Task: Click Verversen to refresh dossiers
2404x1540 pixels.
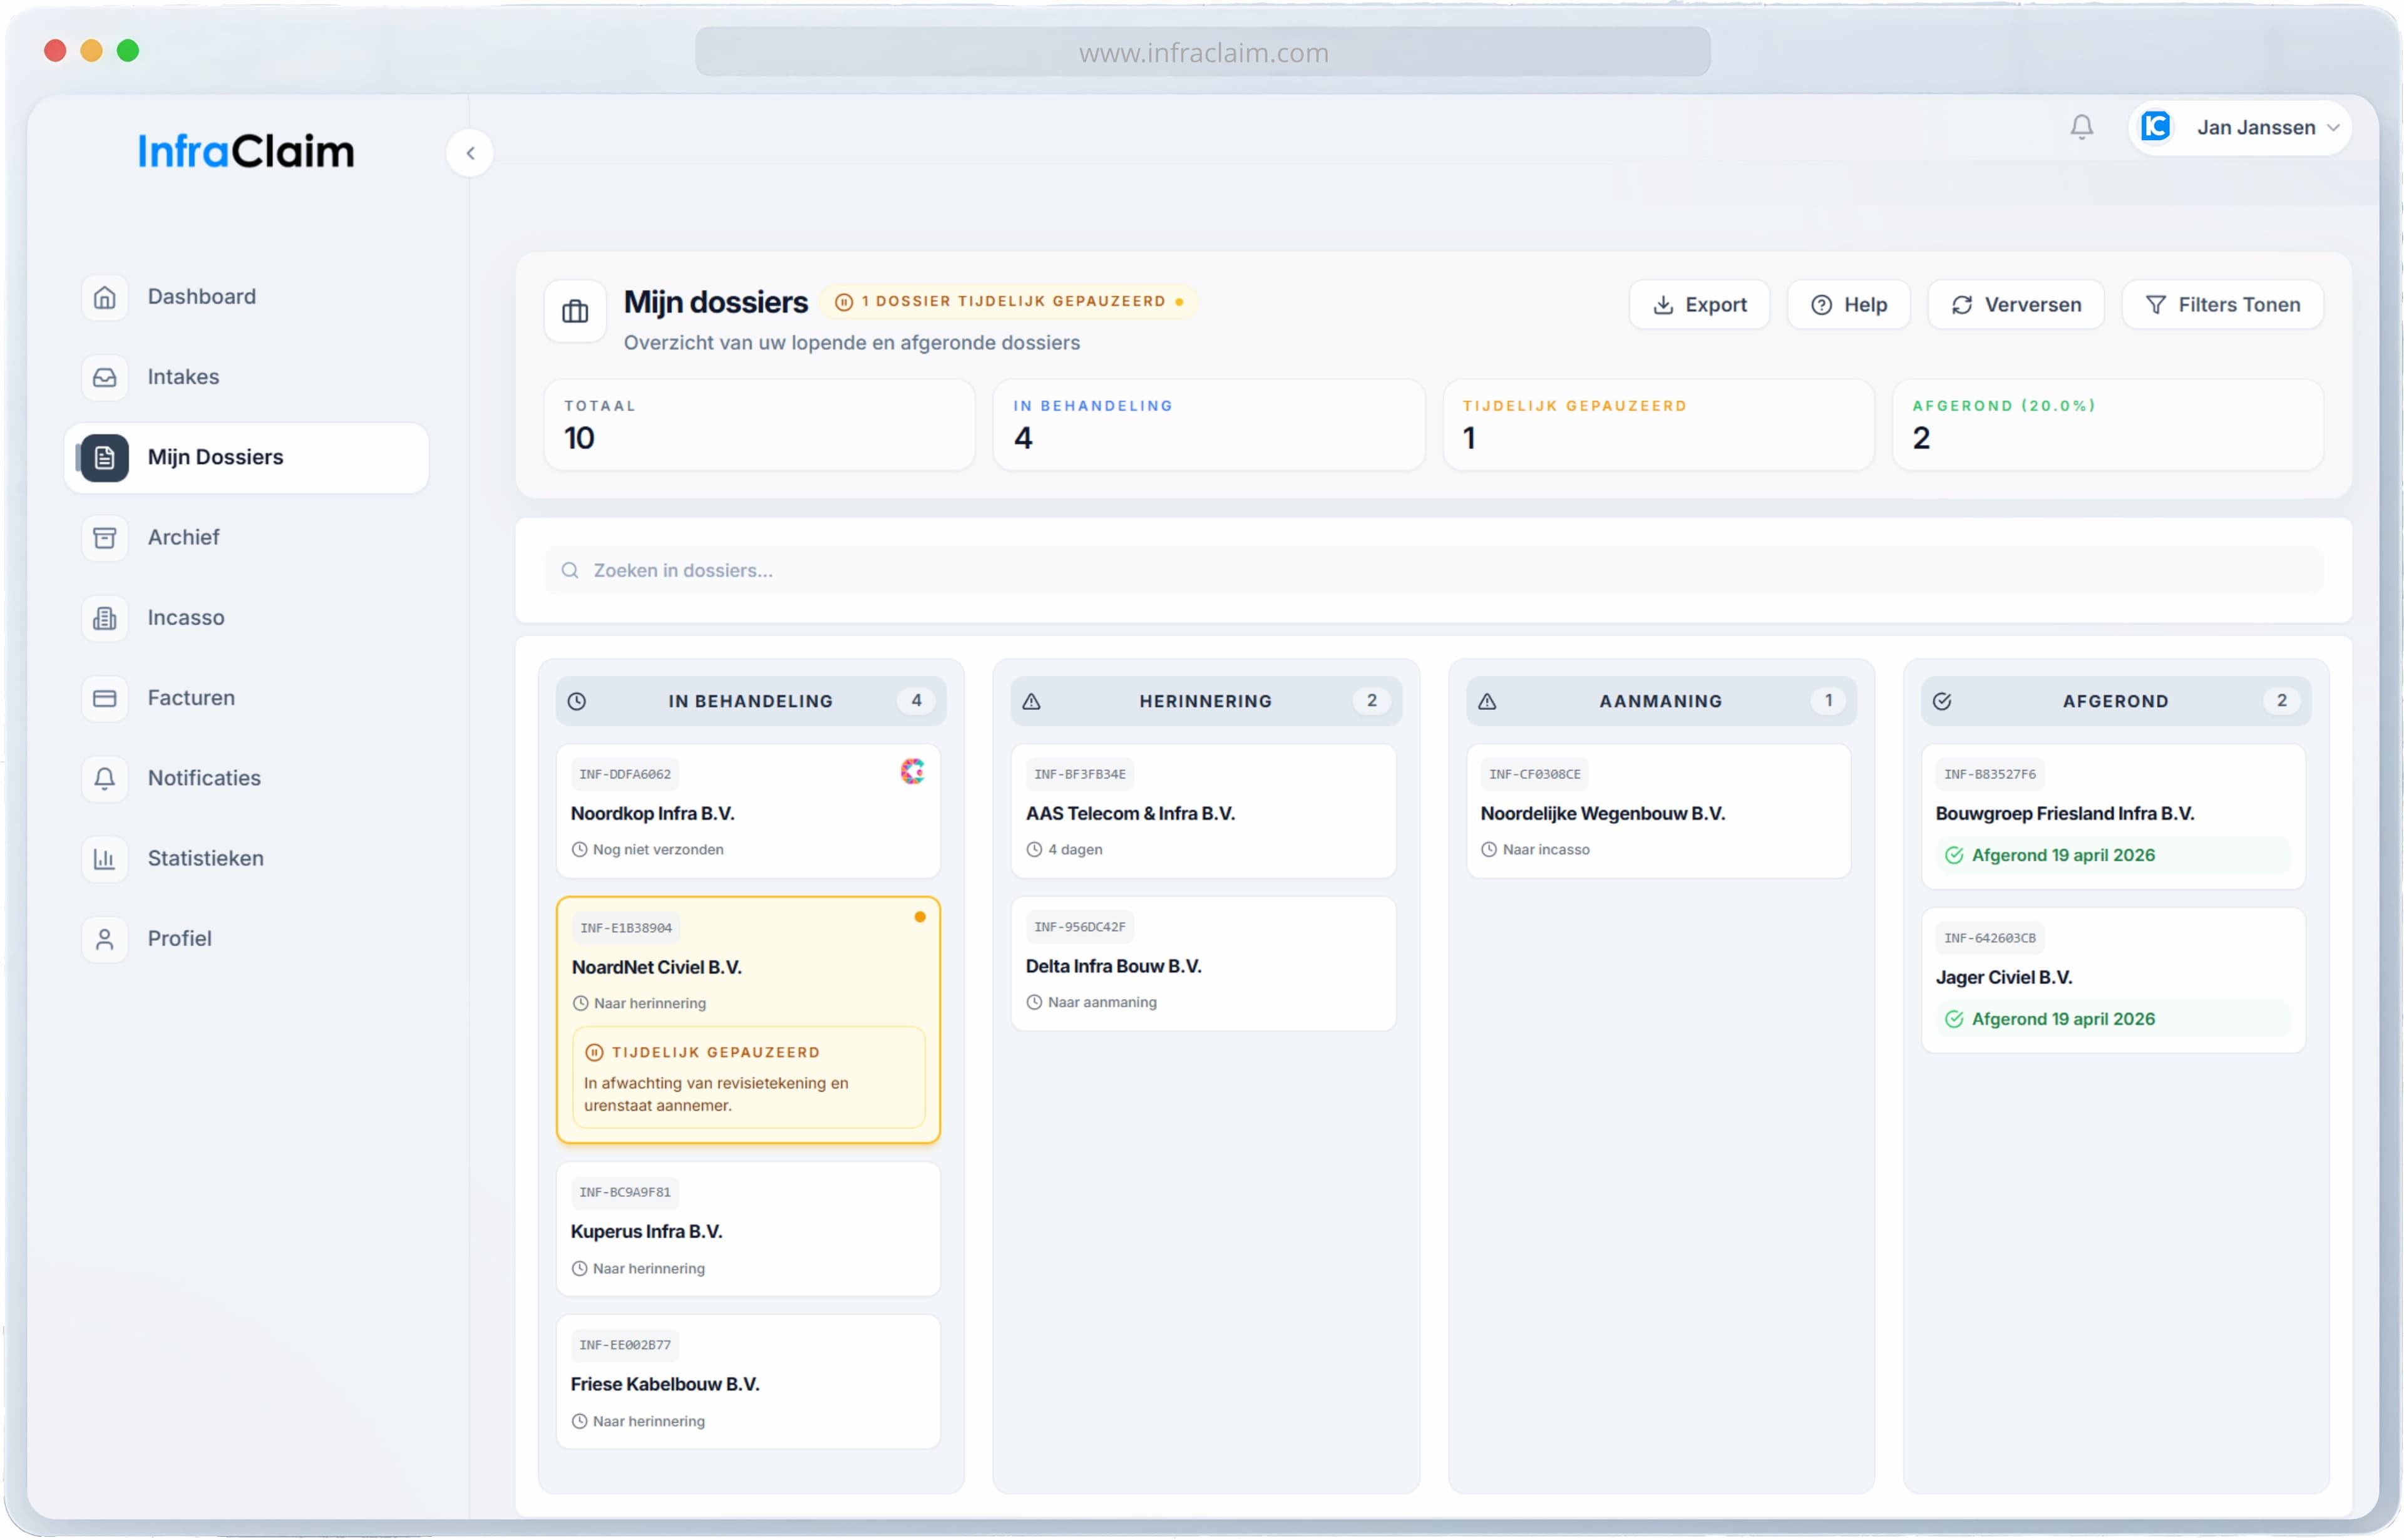Action: click(x=2015, y=305)
